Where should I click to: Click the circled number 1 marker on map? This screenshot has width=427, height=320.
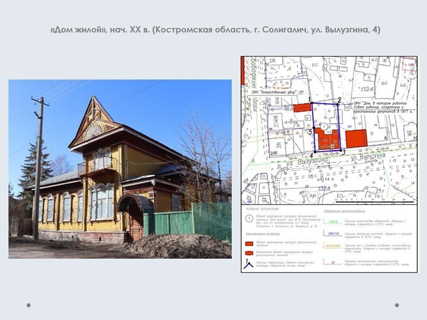pyautogui.click(x=324, y=126)
